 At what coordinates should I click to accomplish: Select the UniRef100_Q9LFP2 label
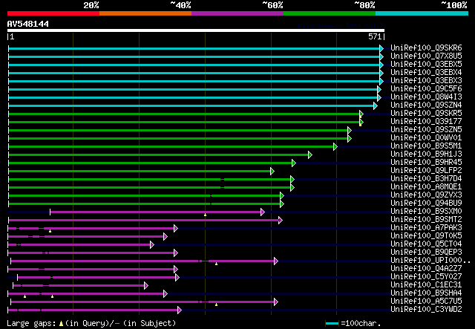[426, 170]
